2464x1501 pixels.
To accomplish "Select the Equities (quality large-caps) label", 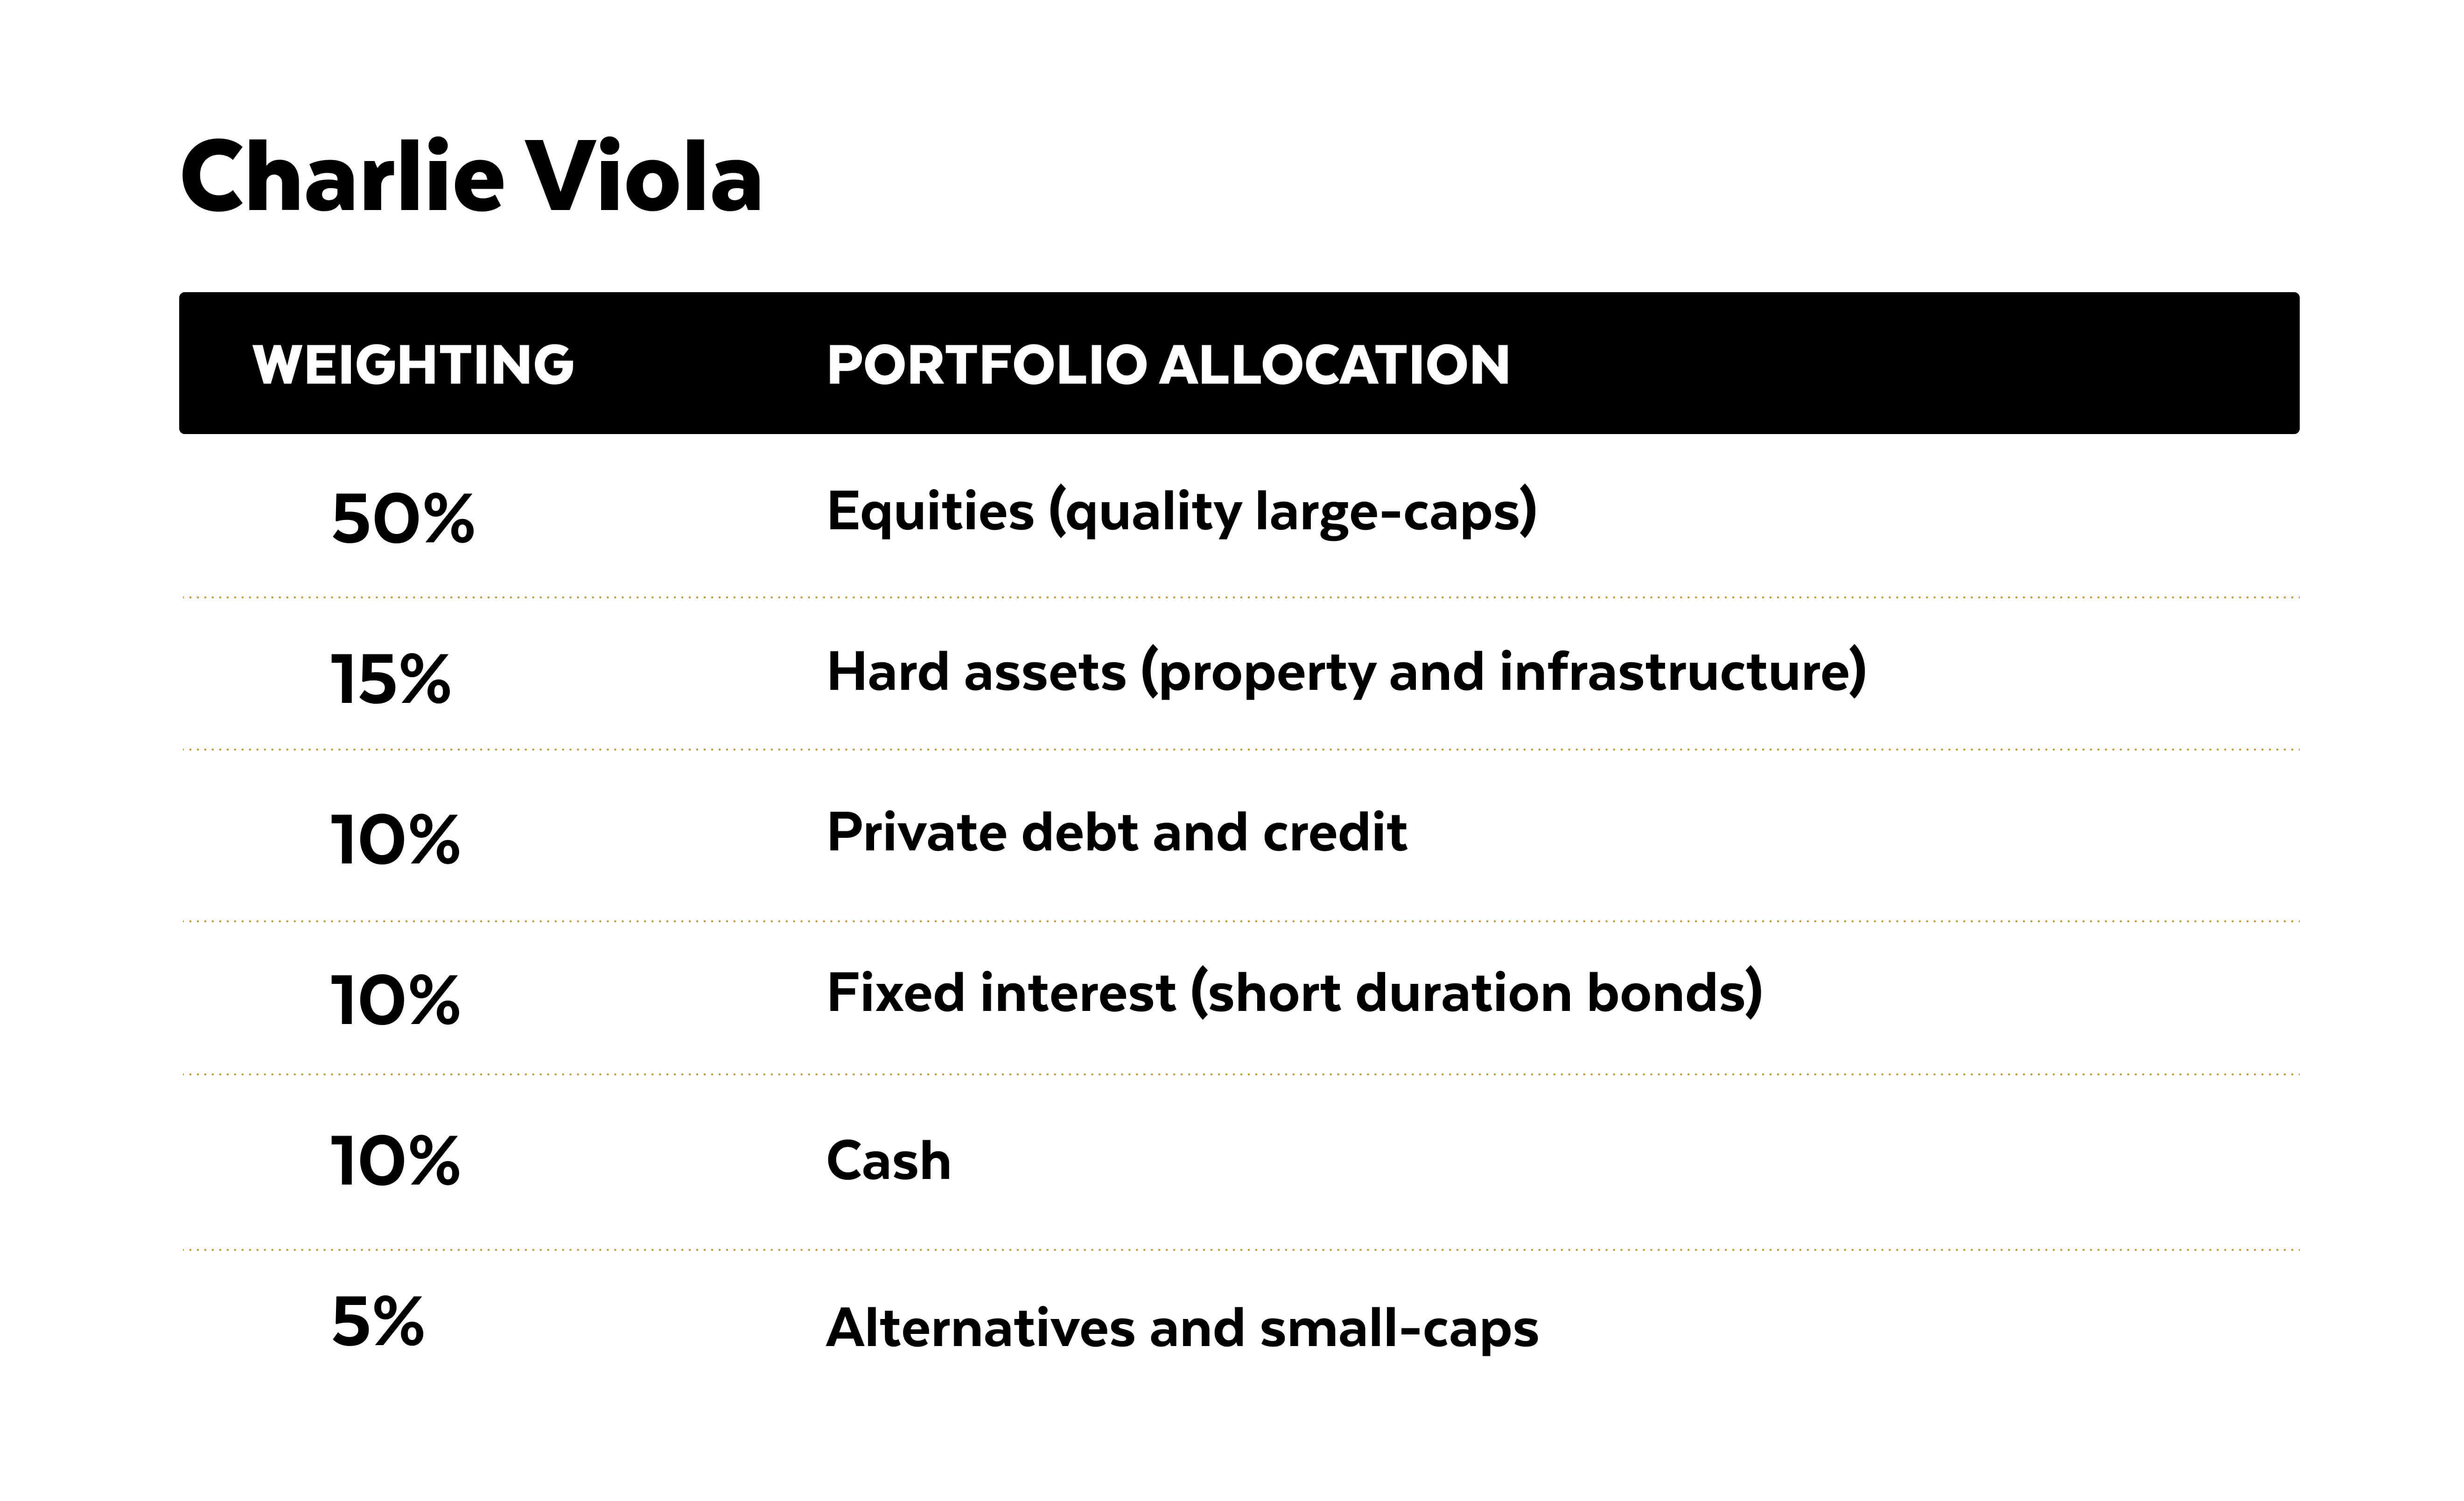I will (x=1181, y=512).
